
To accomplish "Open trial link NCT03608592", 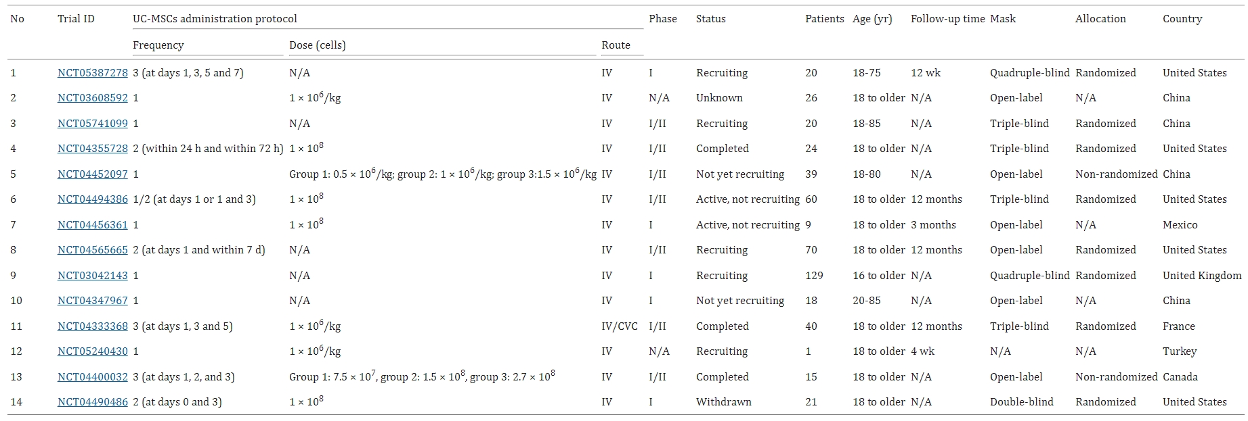I will (x=92, y=98).
